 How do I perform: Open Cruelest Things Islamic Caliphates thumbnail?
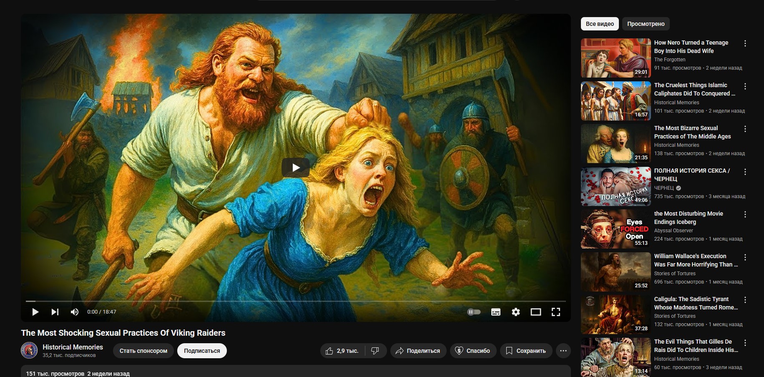[616, 101]
